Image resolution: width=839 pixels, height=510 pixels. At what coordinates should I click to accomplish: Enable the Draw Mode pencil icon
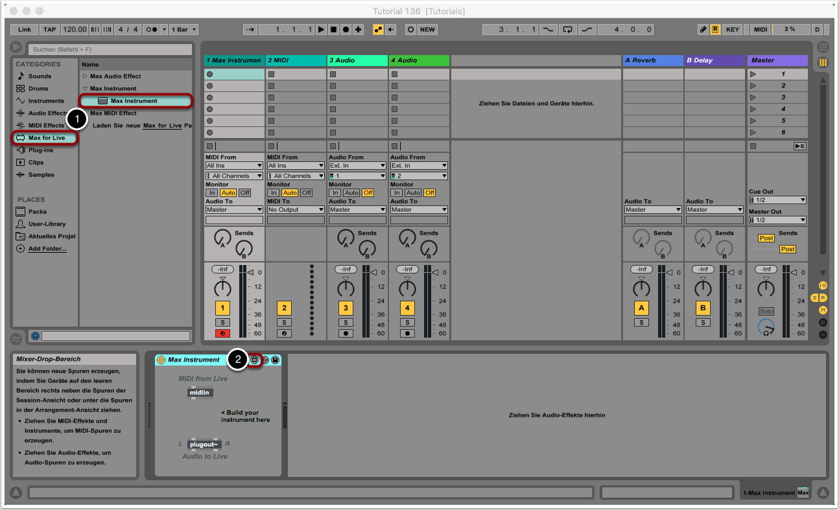[703, 29]
